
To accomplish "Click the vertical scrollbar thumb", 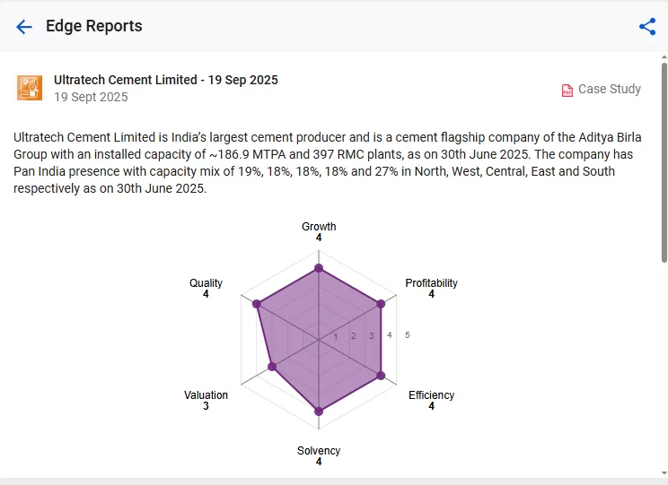I will pos(664,161).
